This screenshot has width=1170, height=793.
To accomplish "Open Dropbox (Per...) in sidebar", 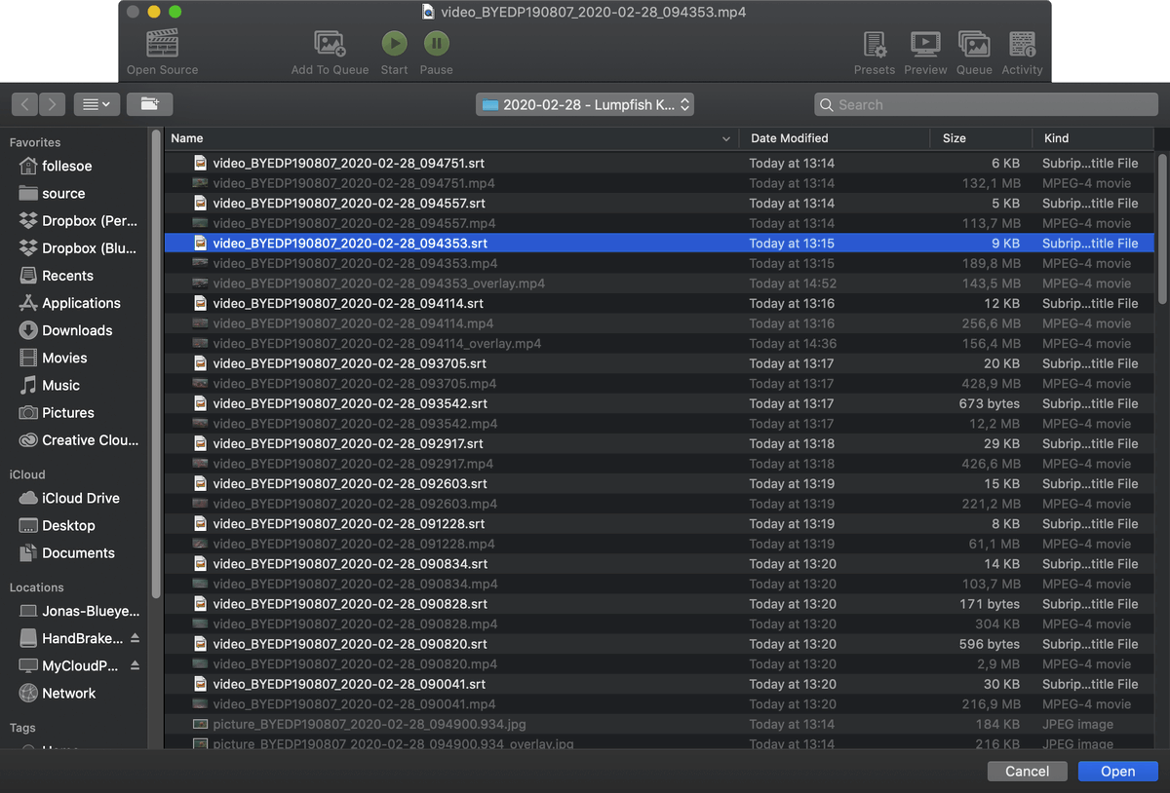I will coord(78,220).
